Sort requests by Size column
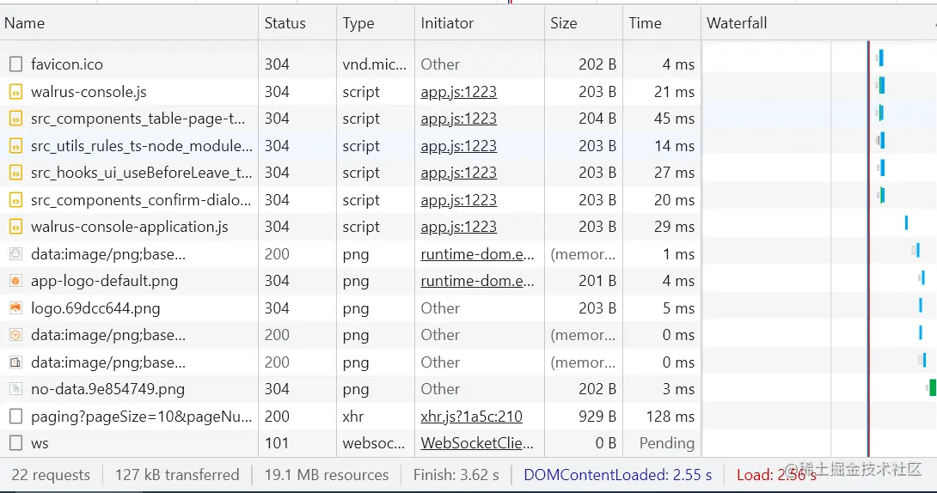 pyautogui.click(x=583, y=23)
